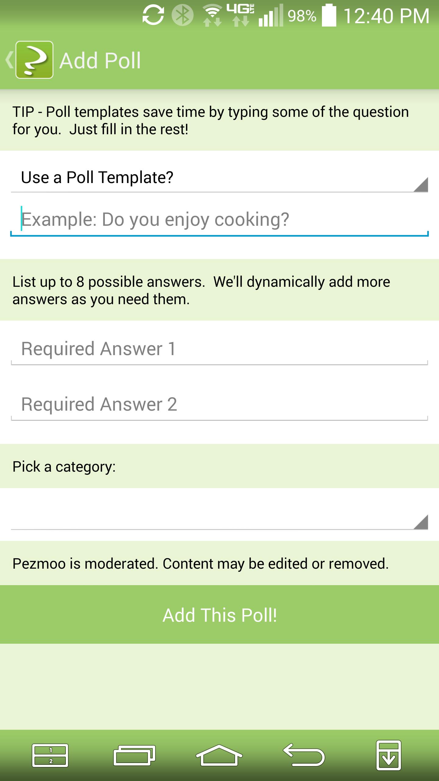Tap the Required Answer 1 field
Screen dimensions: 439x781
tap(220, 349)
